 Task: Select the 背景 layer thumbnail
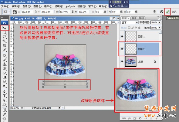coord(131,61)
